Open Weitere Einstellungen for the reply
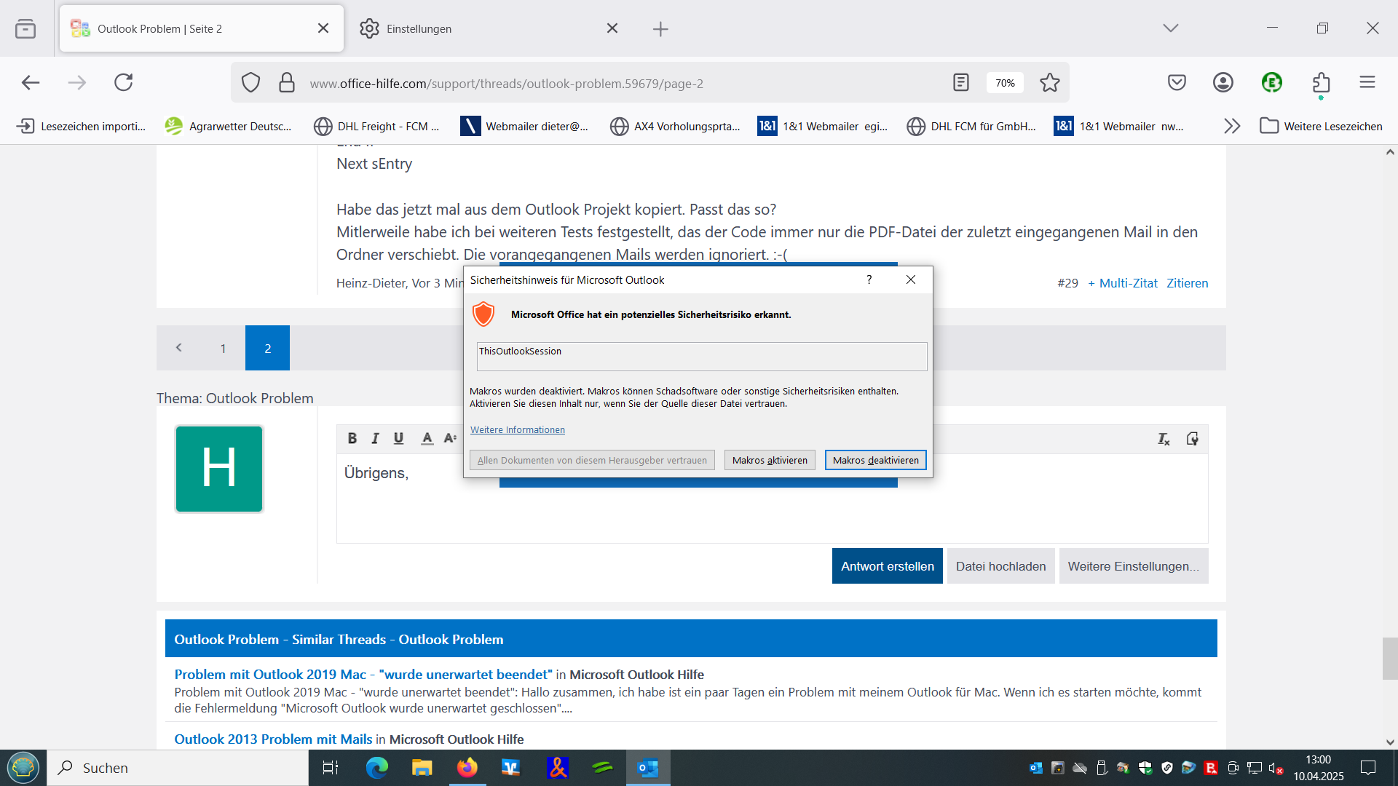The image size is (1398, 786). click(1133, 566)
